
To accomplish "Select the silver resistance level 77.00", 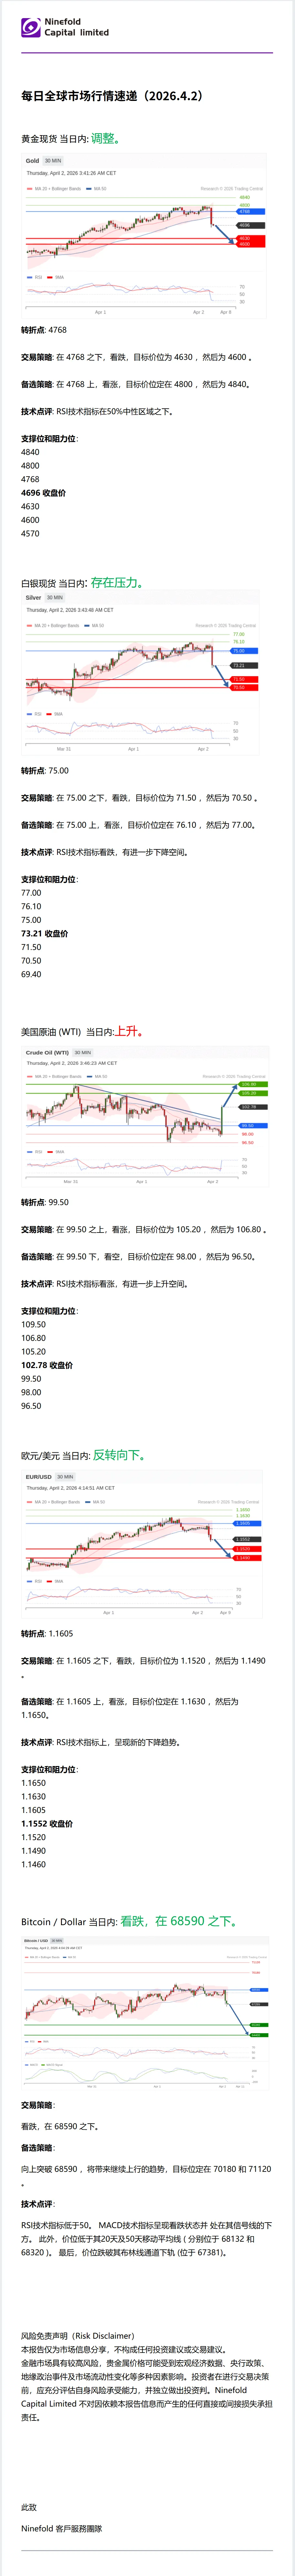I will coord(31,893).
